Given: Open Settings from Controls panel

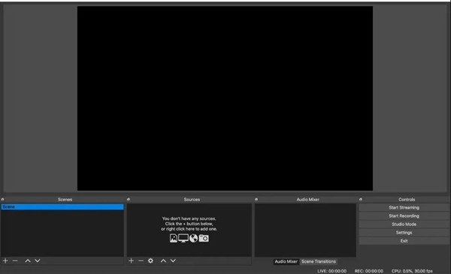Looking at the screenshot, I should point(404,233).
